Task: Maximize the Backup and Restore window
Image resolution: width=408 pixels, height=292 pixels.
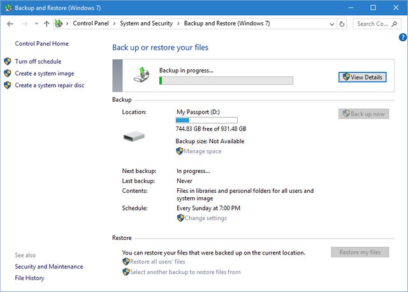Action: pyautogui.click(x=373, y=8)
